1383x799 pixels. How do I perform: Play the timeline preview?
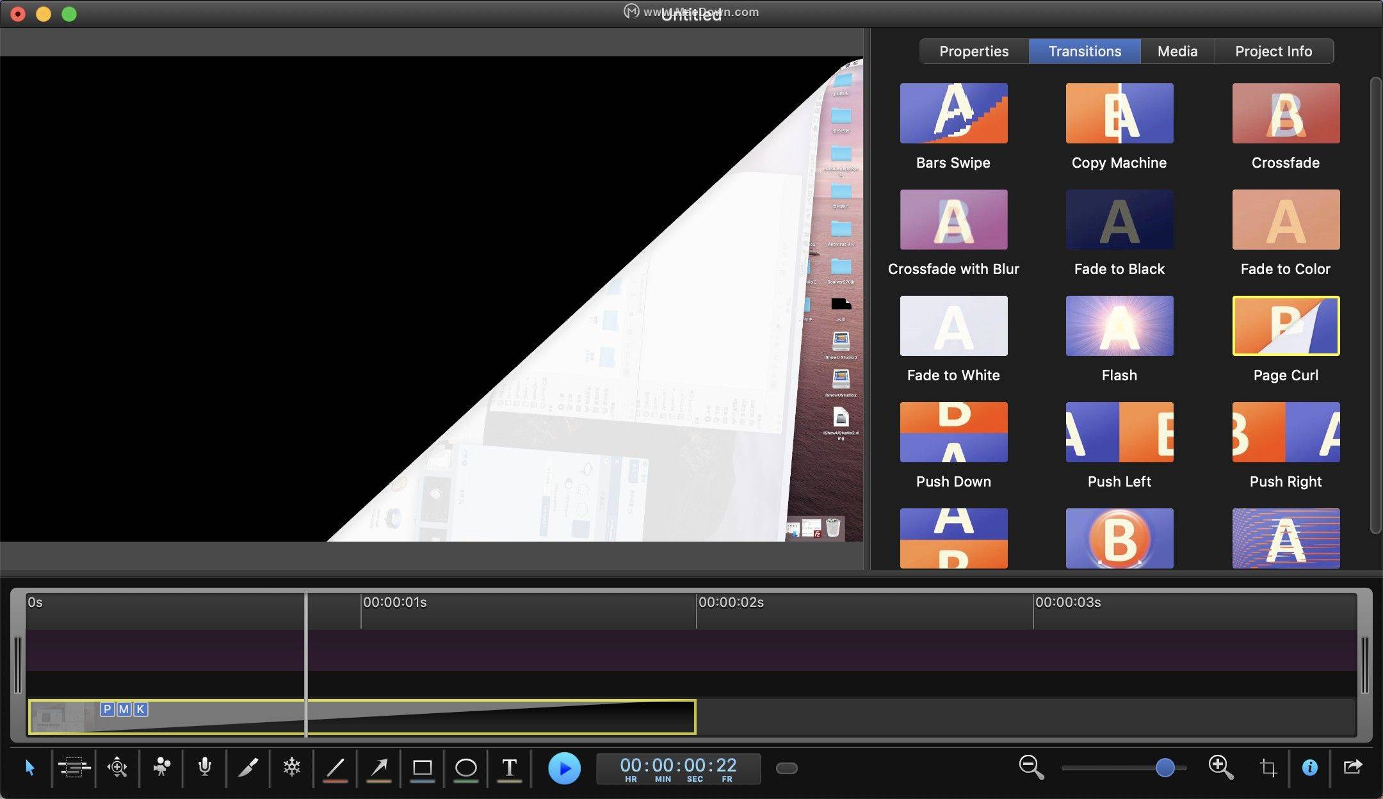[x=564, y=768]
